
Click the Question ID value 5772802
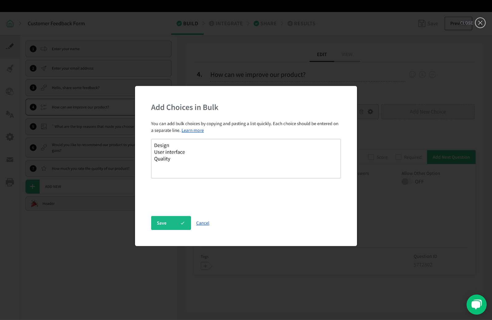coord(423,265)
